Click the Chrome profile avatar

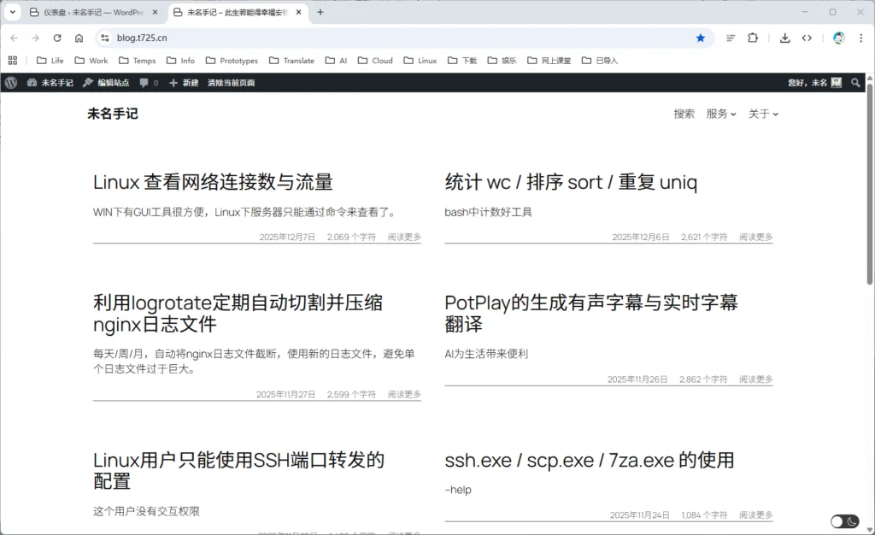click(x=838, y=38)
